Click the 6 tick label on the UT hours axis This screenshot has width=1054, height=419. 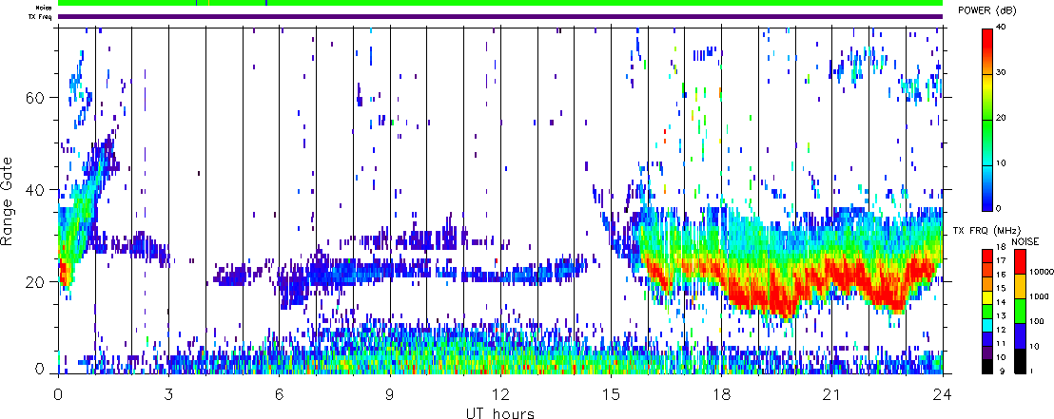tap(279, 394)
